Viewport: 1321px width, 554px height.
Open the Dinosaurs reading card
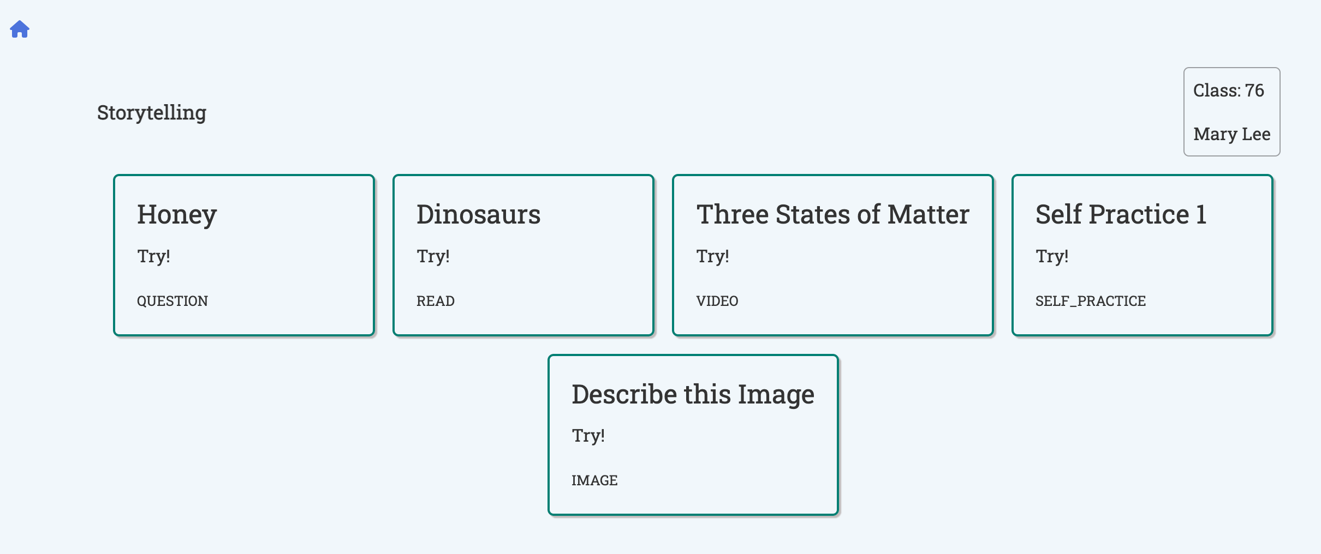(x=523, y=255)
